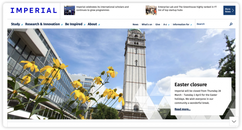Click the scroll-down chevron button

234,121
